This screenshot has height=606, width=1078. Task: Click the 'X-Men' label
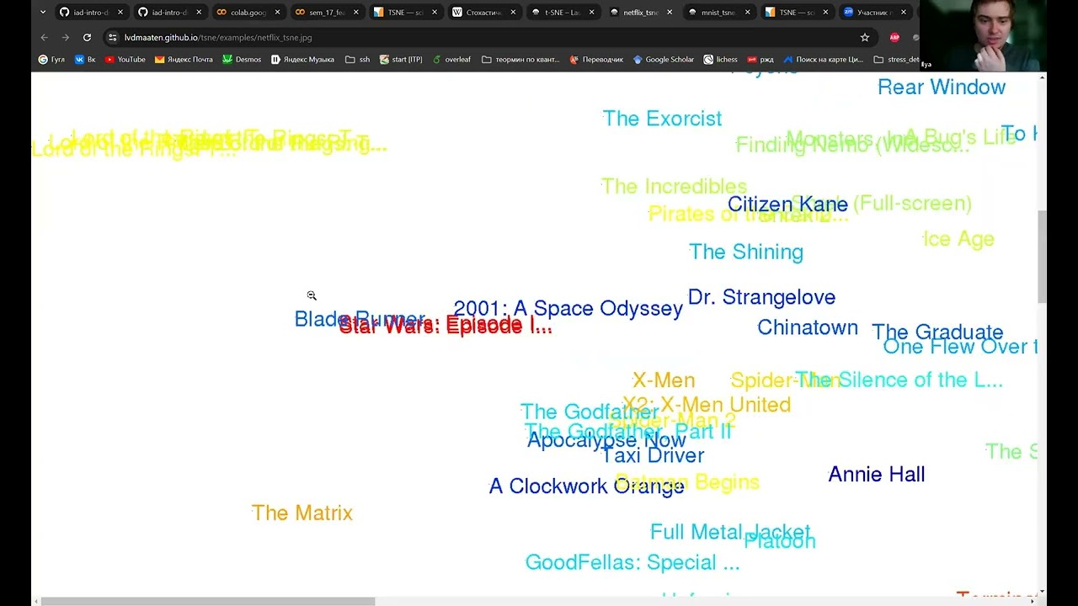point(664,380)
